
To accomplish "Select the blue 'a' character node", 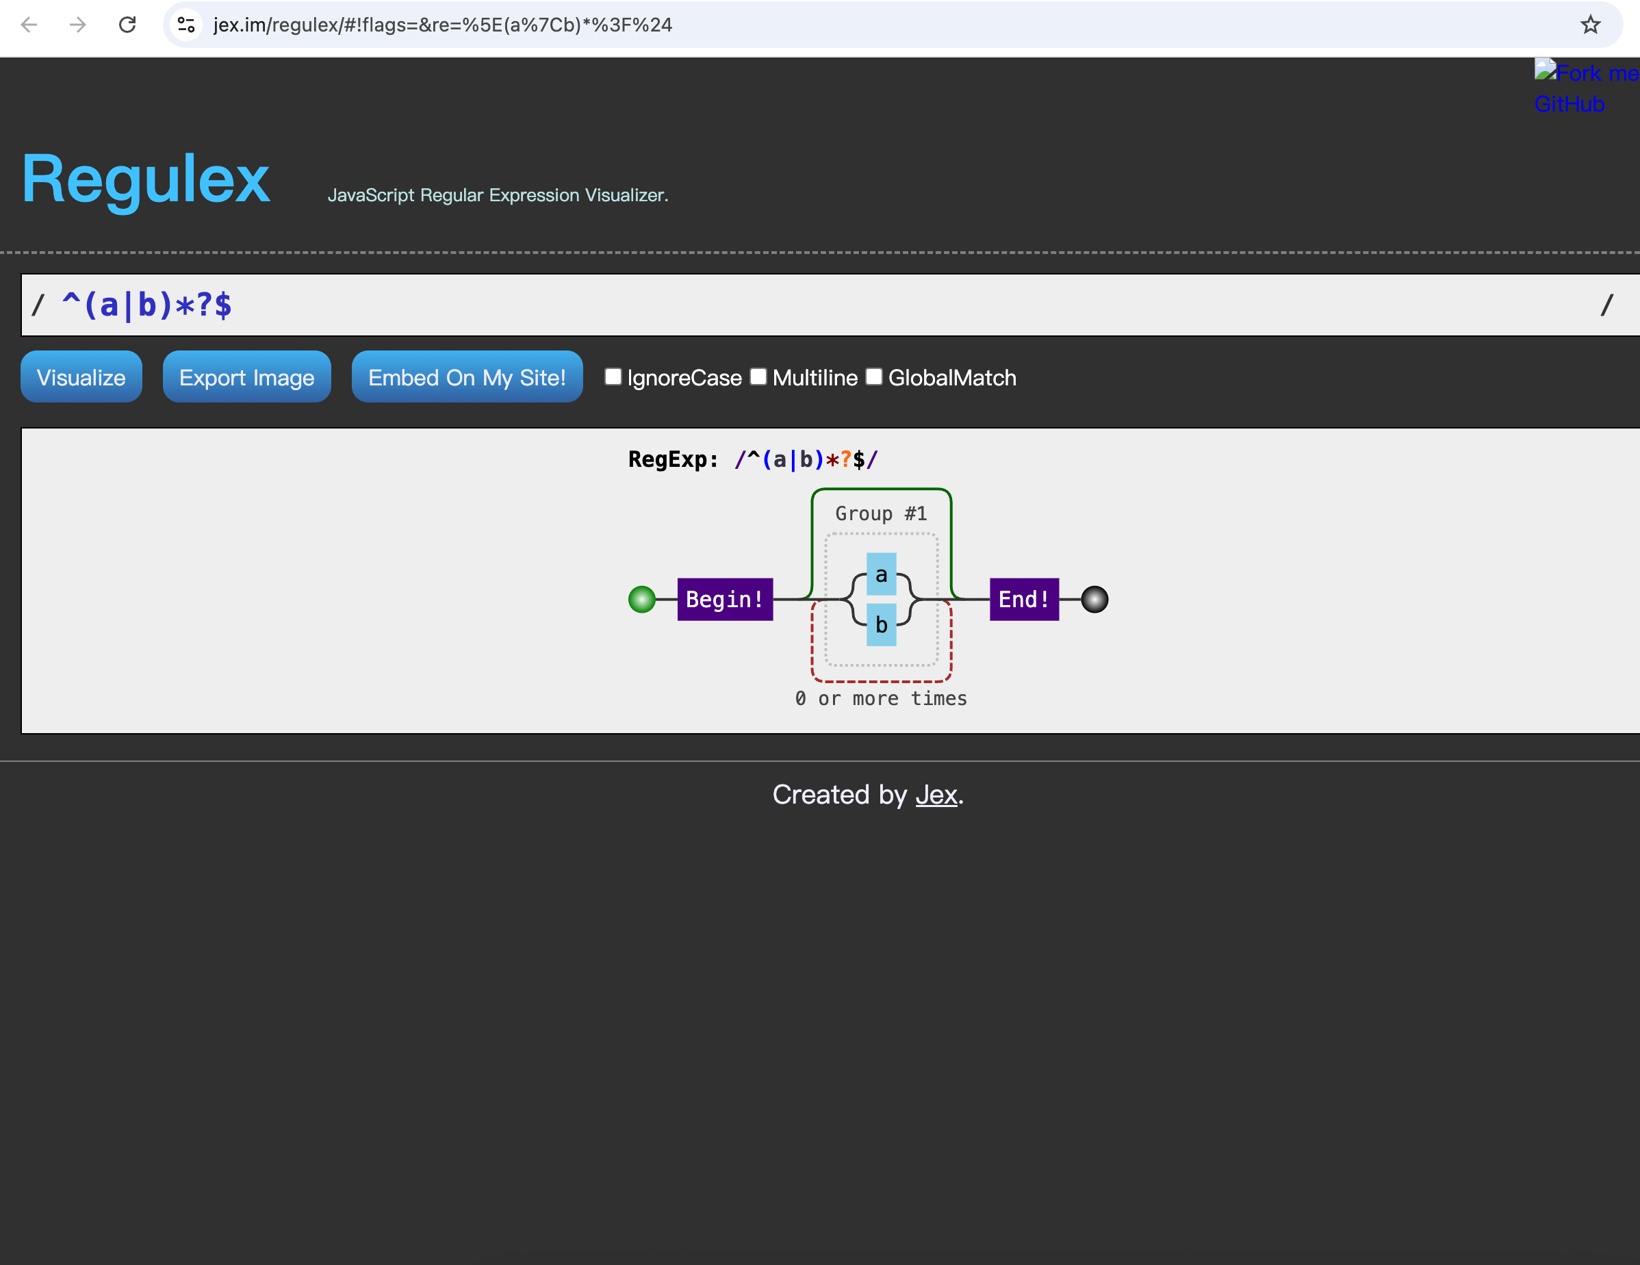I will point(881,575).
